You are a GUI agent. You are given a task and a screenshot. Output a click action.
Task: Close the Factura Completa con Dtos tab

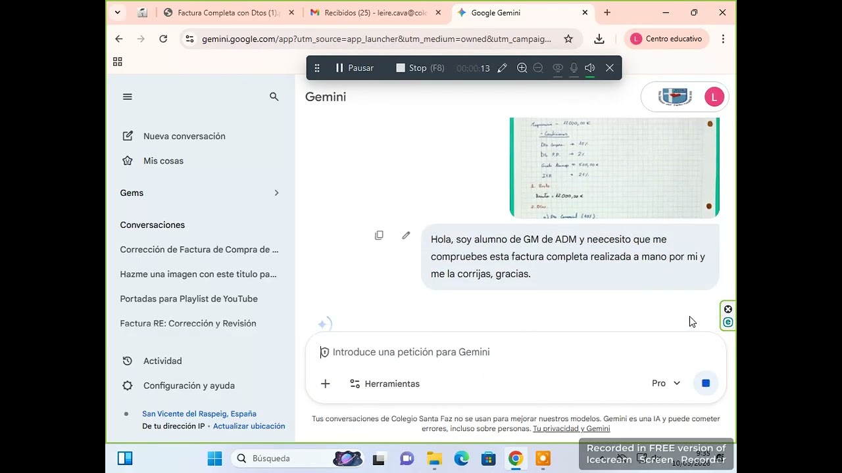coord(291,12)
